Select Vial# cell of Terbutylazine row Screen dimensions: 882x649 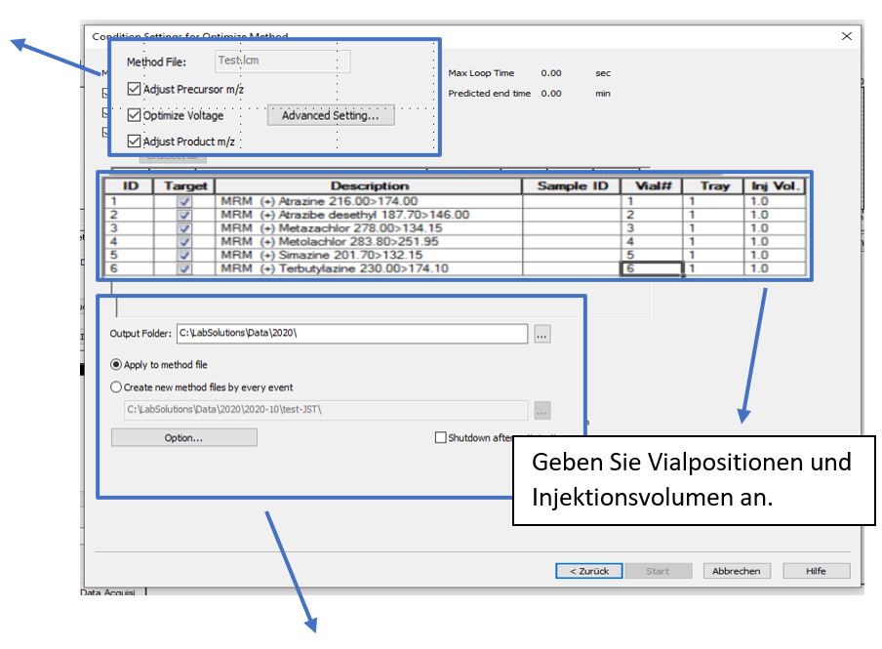(x=652, y=269)
